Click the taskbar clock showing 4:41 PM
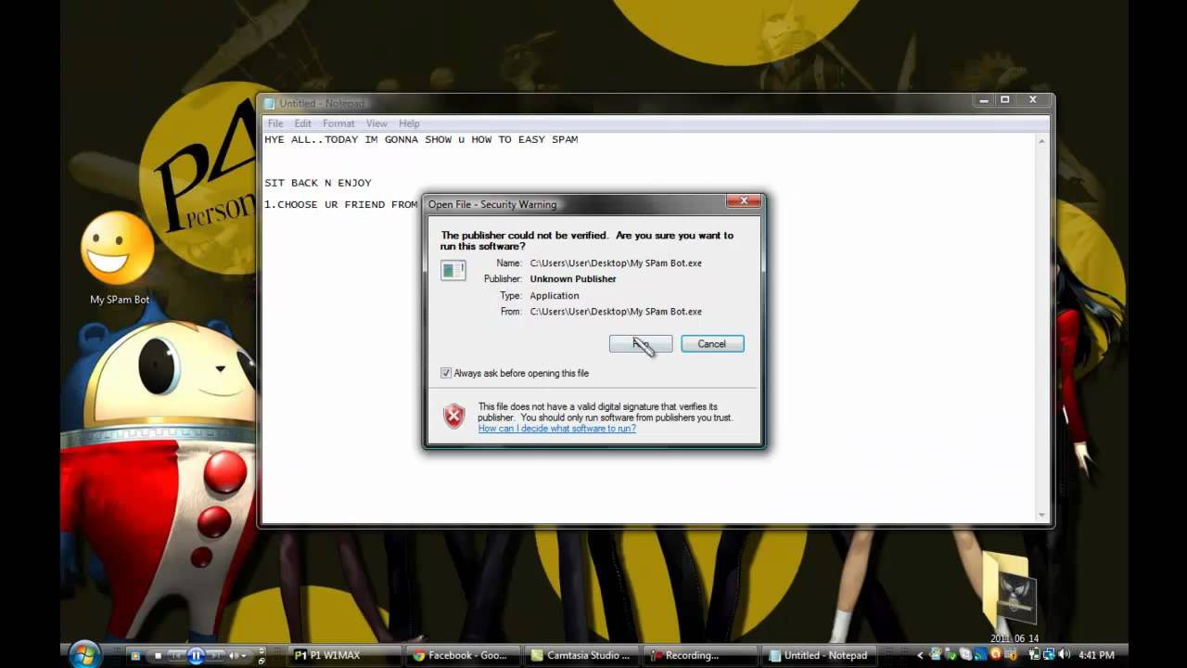The width and height of the screenshot is (1187, 668). (x=1096, y=655)
